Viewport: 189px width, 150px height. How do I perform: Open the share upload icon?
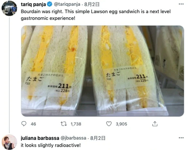(x=155, y=124)
